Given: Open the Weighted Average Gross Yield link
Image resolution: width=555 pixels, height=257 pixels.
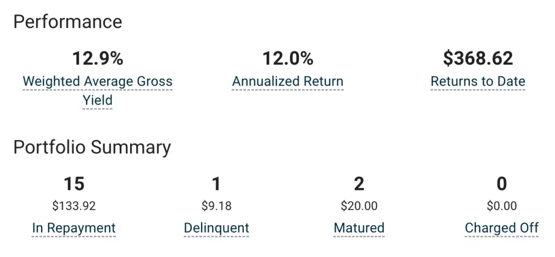Looking at the screenshot, I should click(x=98, y=91).
